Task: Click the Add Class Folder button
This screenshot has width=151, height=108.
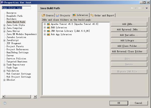Action: pyautogui.click(x=129, y=46)
